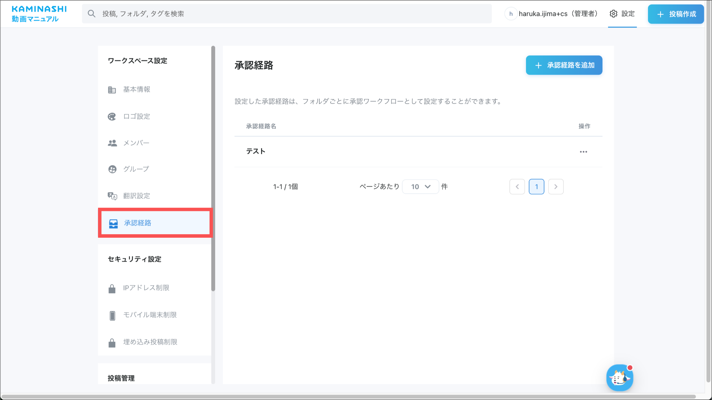Click the 承認経路を追加 button
This screenshot has height=400, width=712.
(564, 65)
